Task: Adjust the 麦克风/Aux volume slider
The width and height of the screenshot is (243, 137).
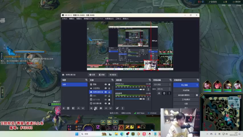Action: click(x=128, y=89)
